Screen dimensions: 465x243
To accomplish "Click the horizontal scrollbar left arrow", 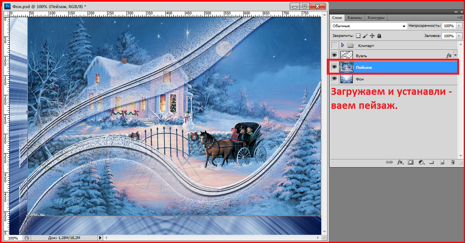I will point(106,238).
